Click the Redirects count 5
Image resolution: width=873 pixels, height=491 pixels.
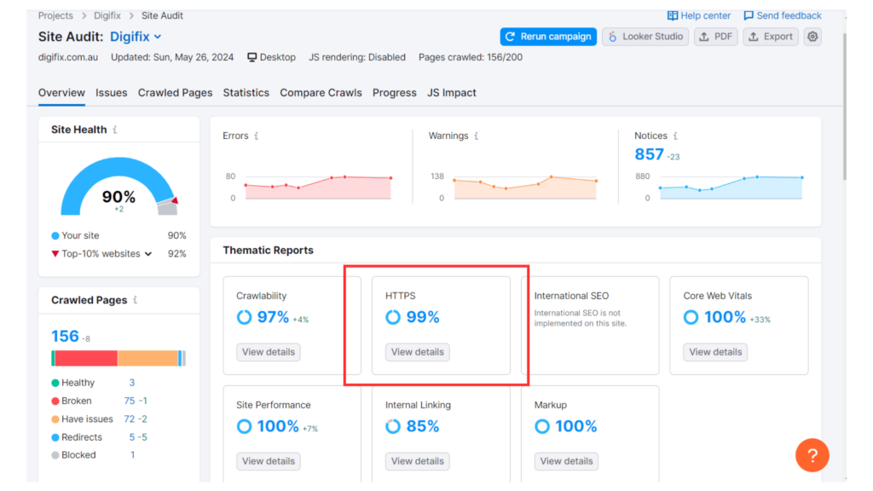132,437
